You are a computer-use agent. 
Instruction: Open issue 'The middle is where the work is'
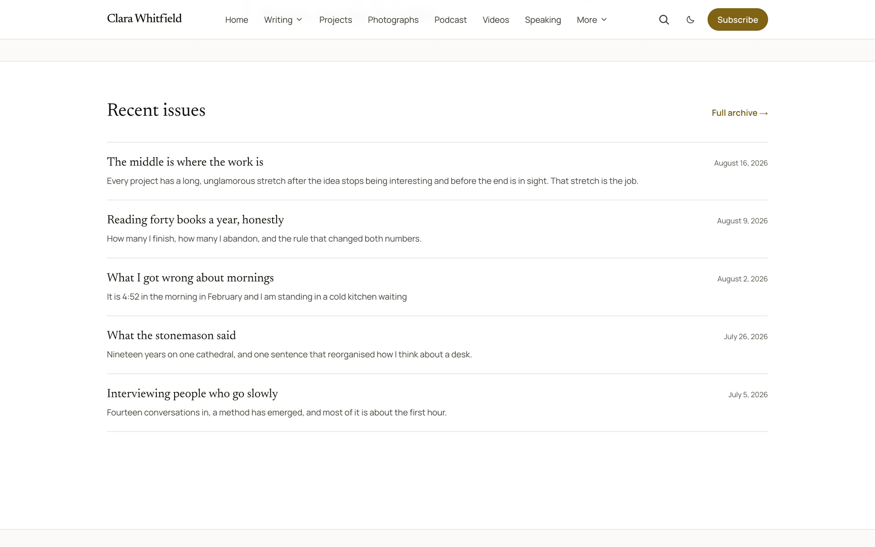[185, 162]
